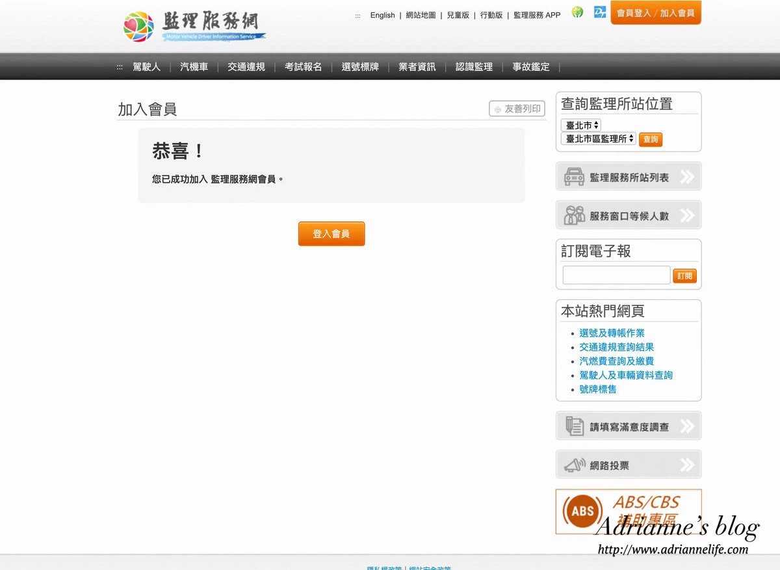This screenshot has height=570, width=780.
Task: Click the 查詢 button
Action: tap(651, 139)
